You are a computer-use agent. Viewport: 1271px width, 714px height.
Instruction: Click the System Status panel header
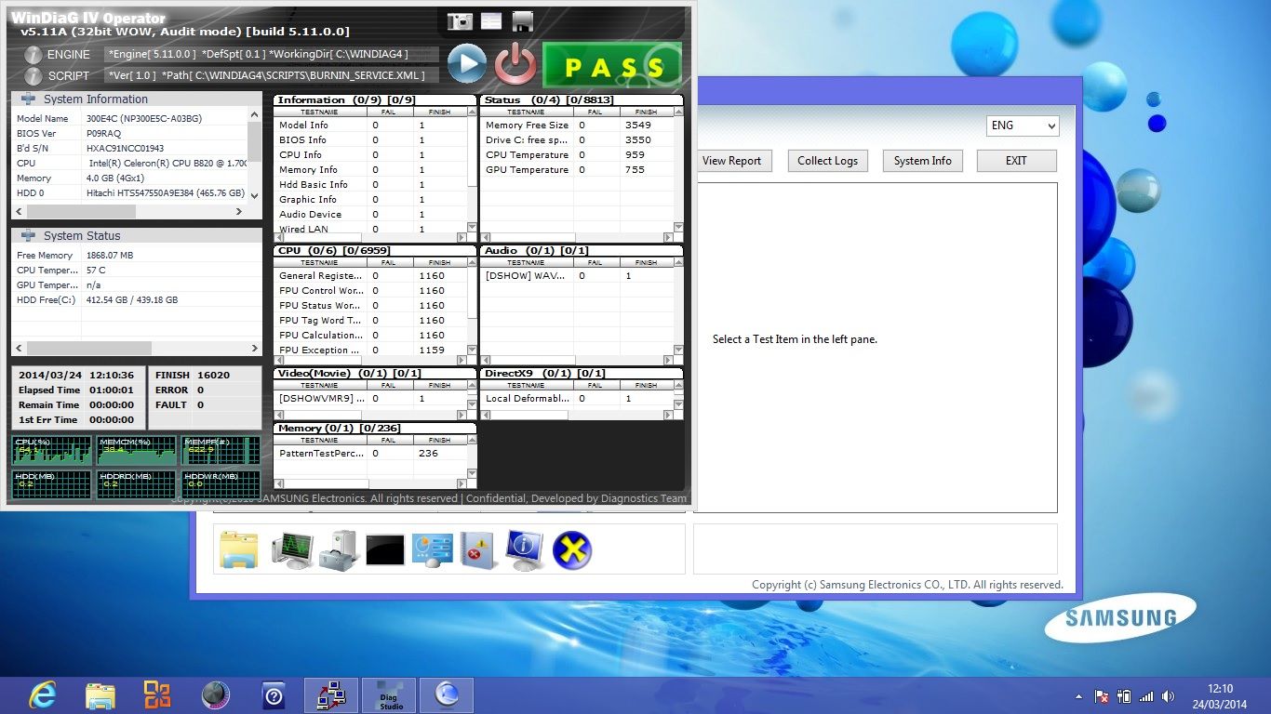coord(137,235)
